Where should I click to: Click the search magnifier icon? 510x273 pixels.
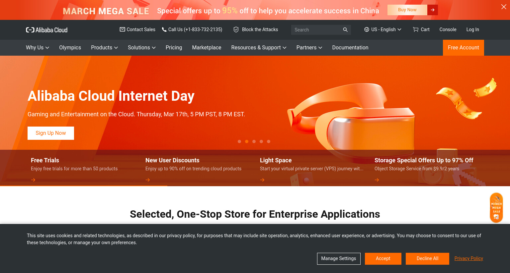(x=345, y=30)
